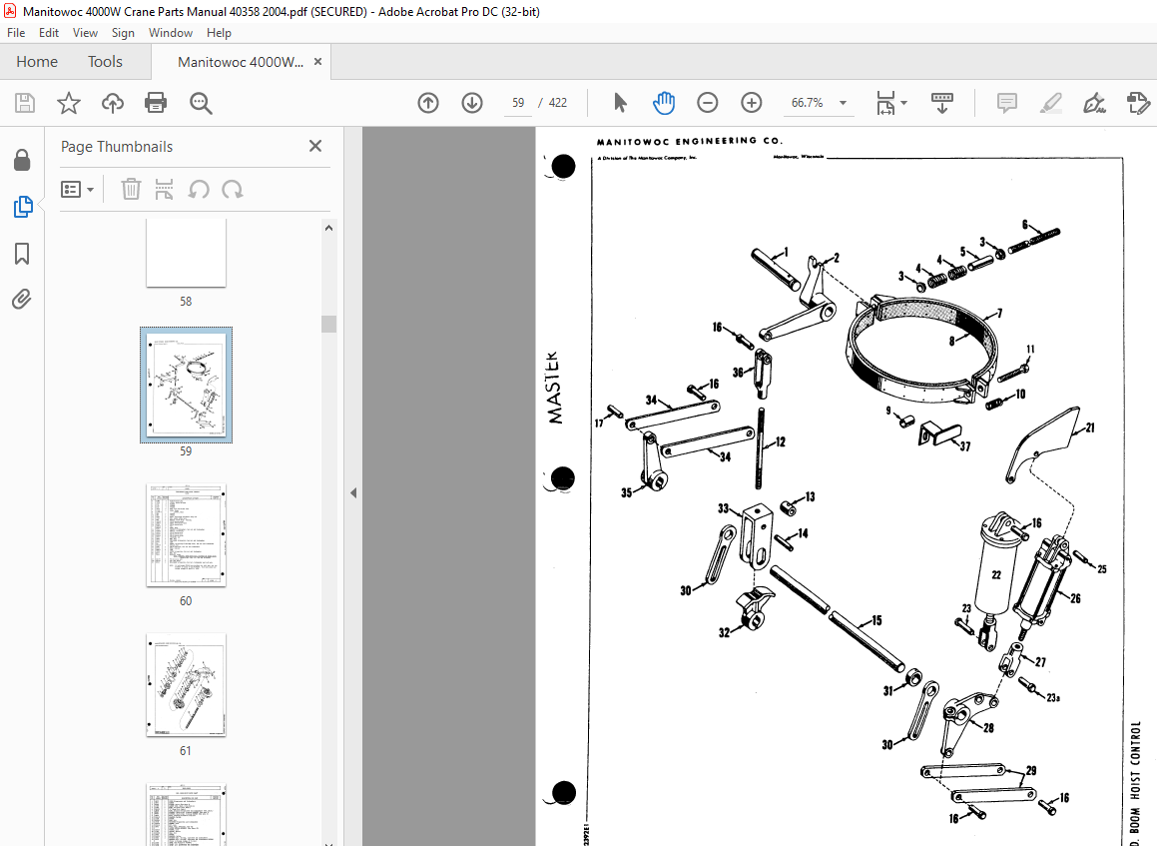The image size is (1157, 846).
Task: Click the share or send file icon
Action: [1139, 103]
